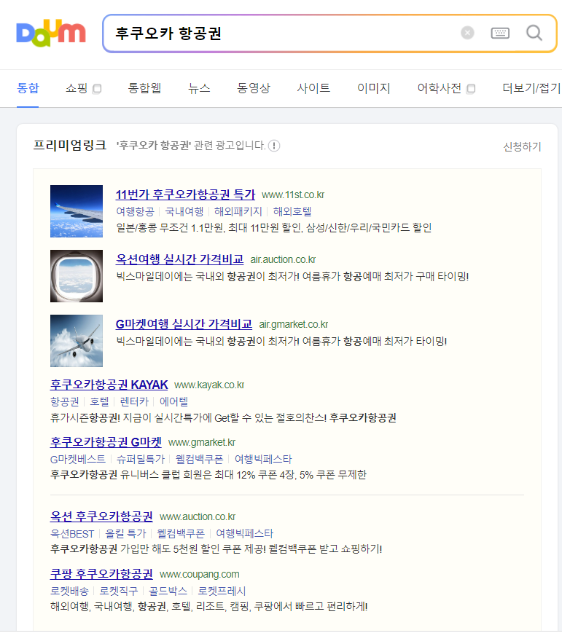Open the G마켓베스트 sublink
The width and height of the screenshot is (562, 633).
click(x=78, y=459)
